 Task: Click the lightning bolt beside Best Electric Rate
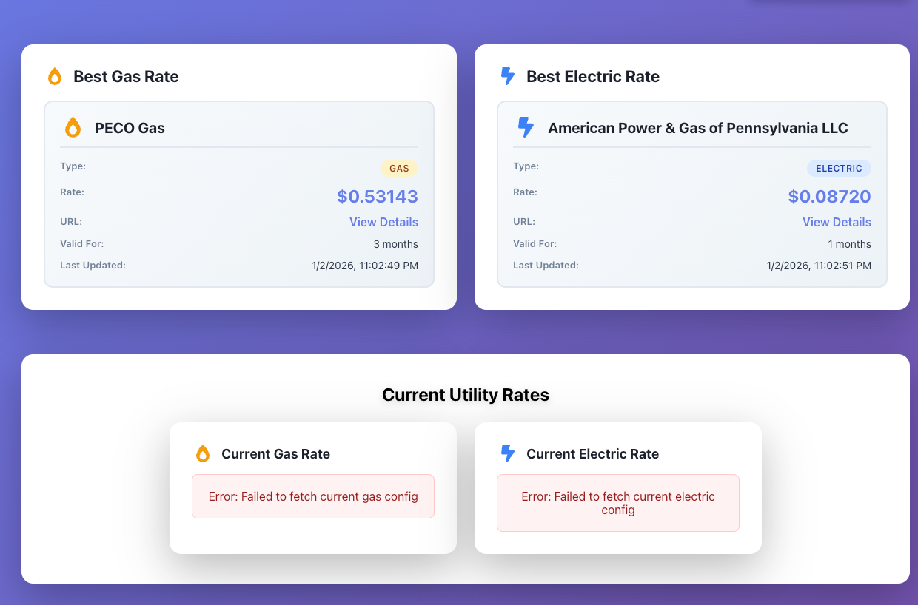click(x=508, y=76)
